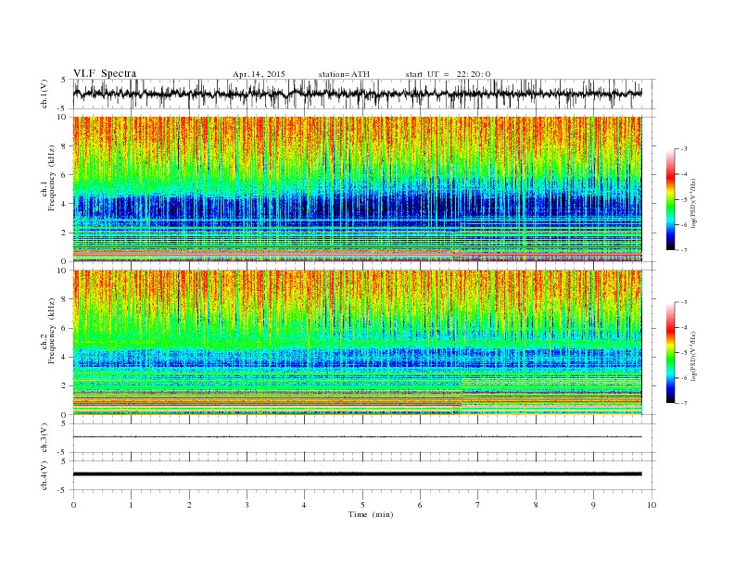
Task: Click the ch.2 color bar's log(PSD) label
Action: point(694,356)
